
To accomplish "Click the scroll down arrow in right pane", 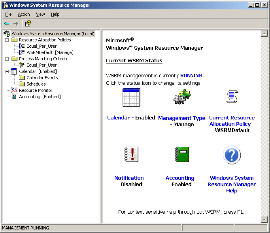I will tap(264, 219).
